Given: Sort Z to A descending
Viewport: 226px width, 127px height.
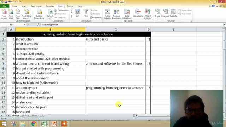Looking at the screenshot, I should point(72,16).
